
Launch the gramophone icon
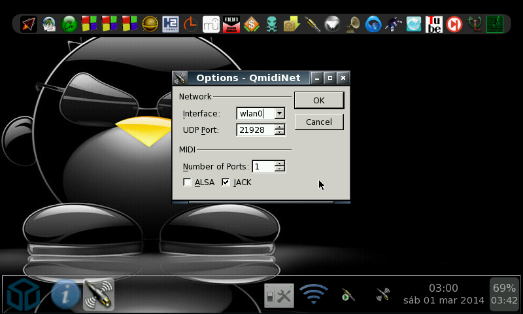pos(353,24)
